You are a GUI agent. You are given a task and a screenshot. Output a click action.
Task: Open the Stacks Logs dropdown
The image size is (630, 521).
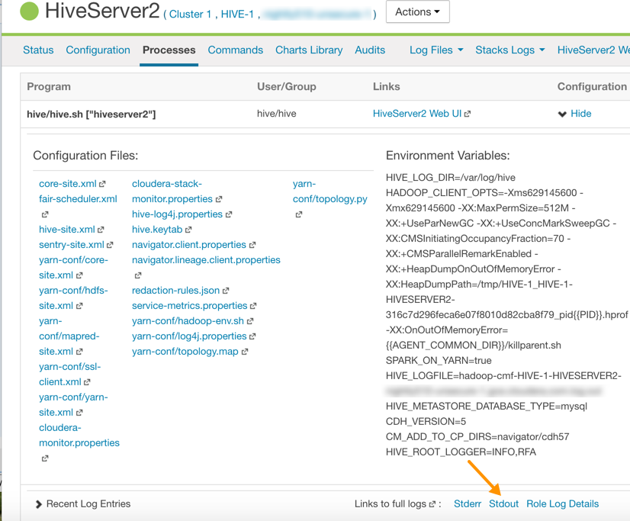[x=509, y=50]
